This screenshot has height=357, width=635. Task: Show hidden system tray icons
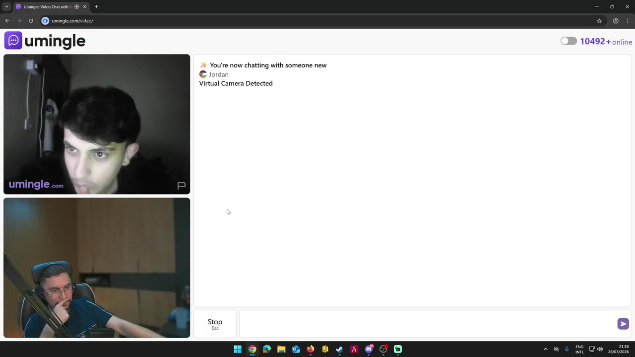[546, 349]
